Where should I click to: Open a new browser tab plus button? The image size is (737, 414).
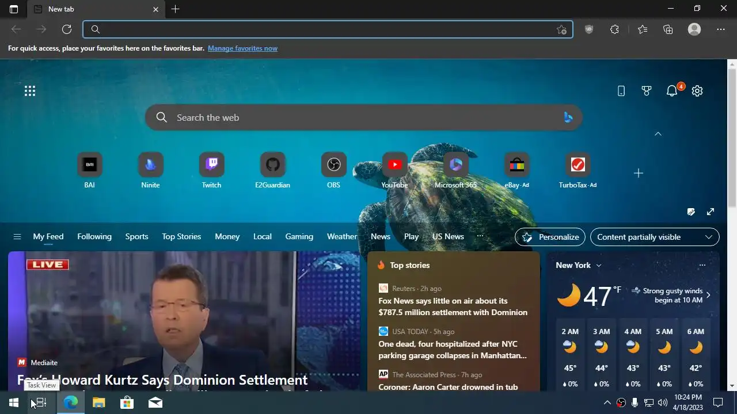[175, 9]
